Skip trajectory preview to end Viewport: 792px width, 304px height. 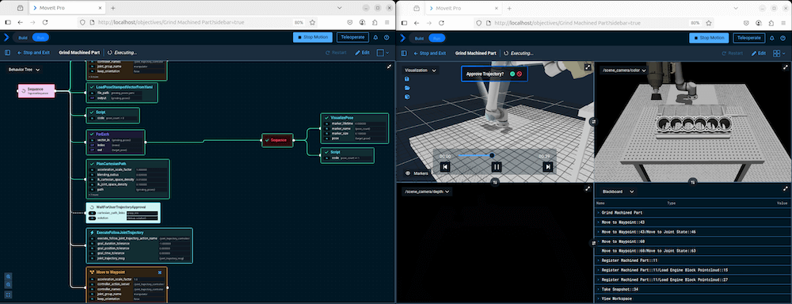(548, 166)
